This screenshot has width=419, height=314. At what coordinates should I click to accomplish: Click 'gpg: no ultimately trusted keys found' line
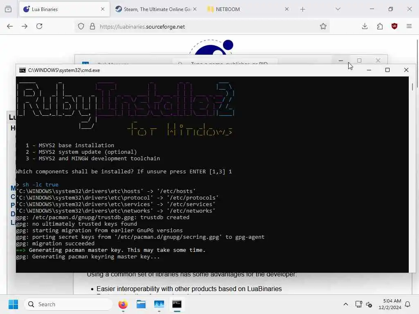[x=77, y=224]
